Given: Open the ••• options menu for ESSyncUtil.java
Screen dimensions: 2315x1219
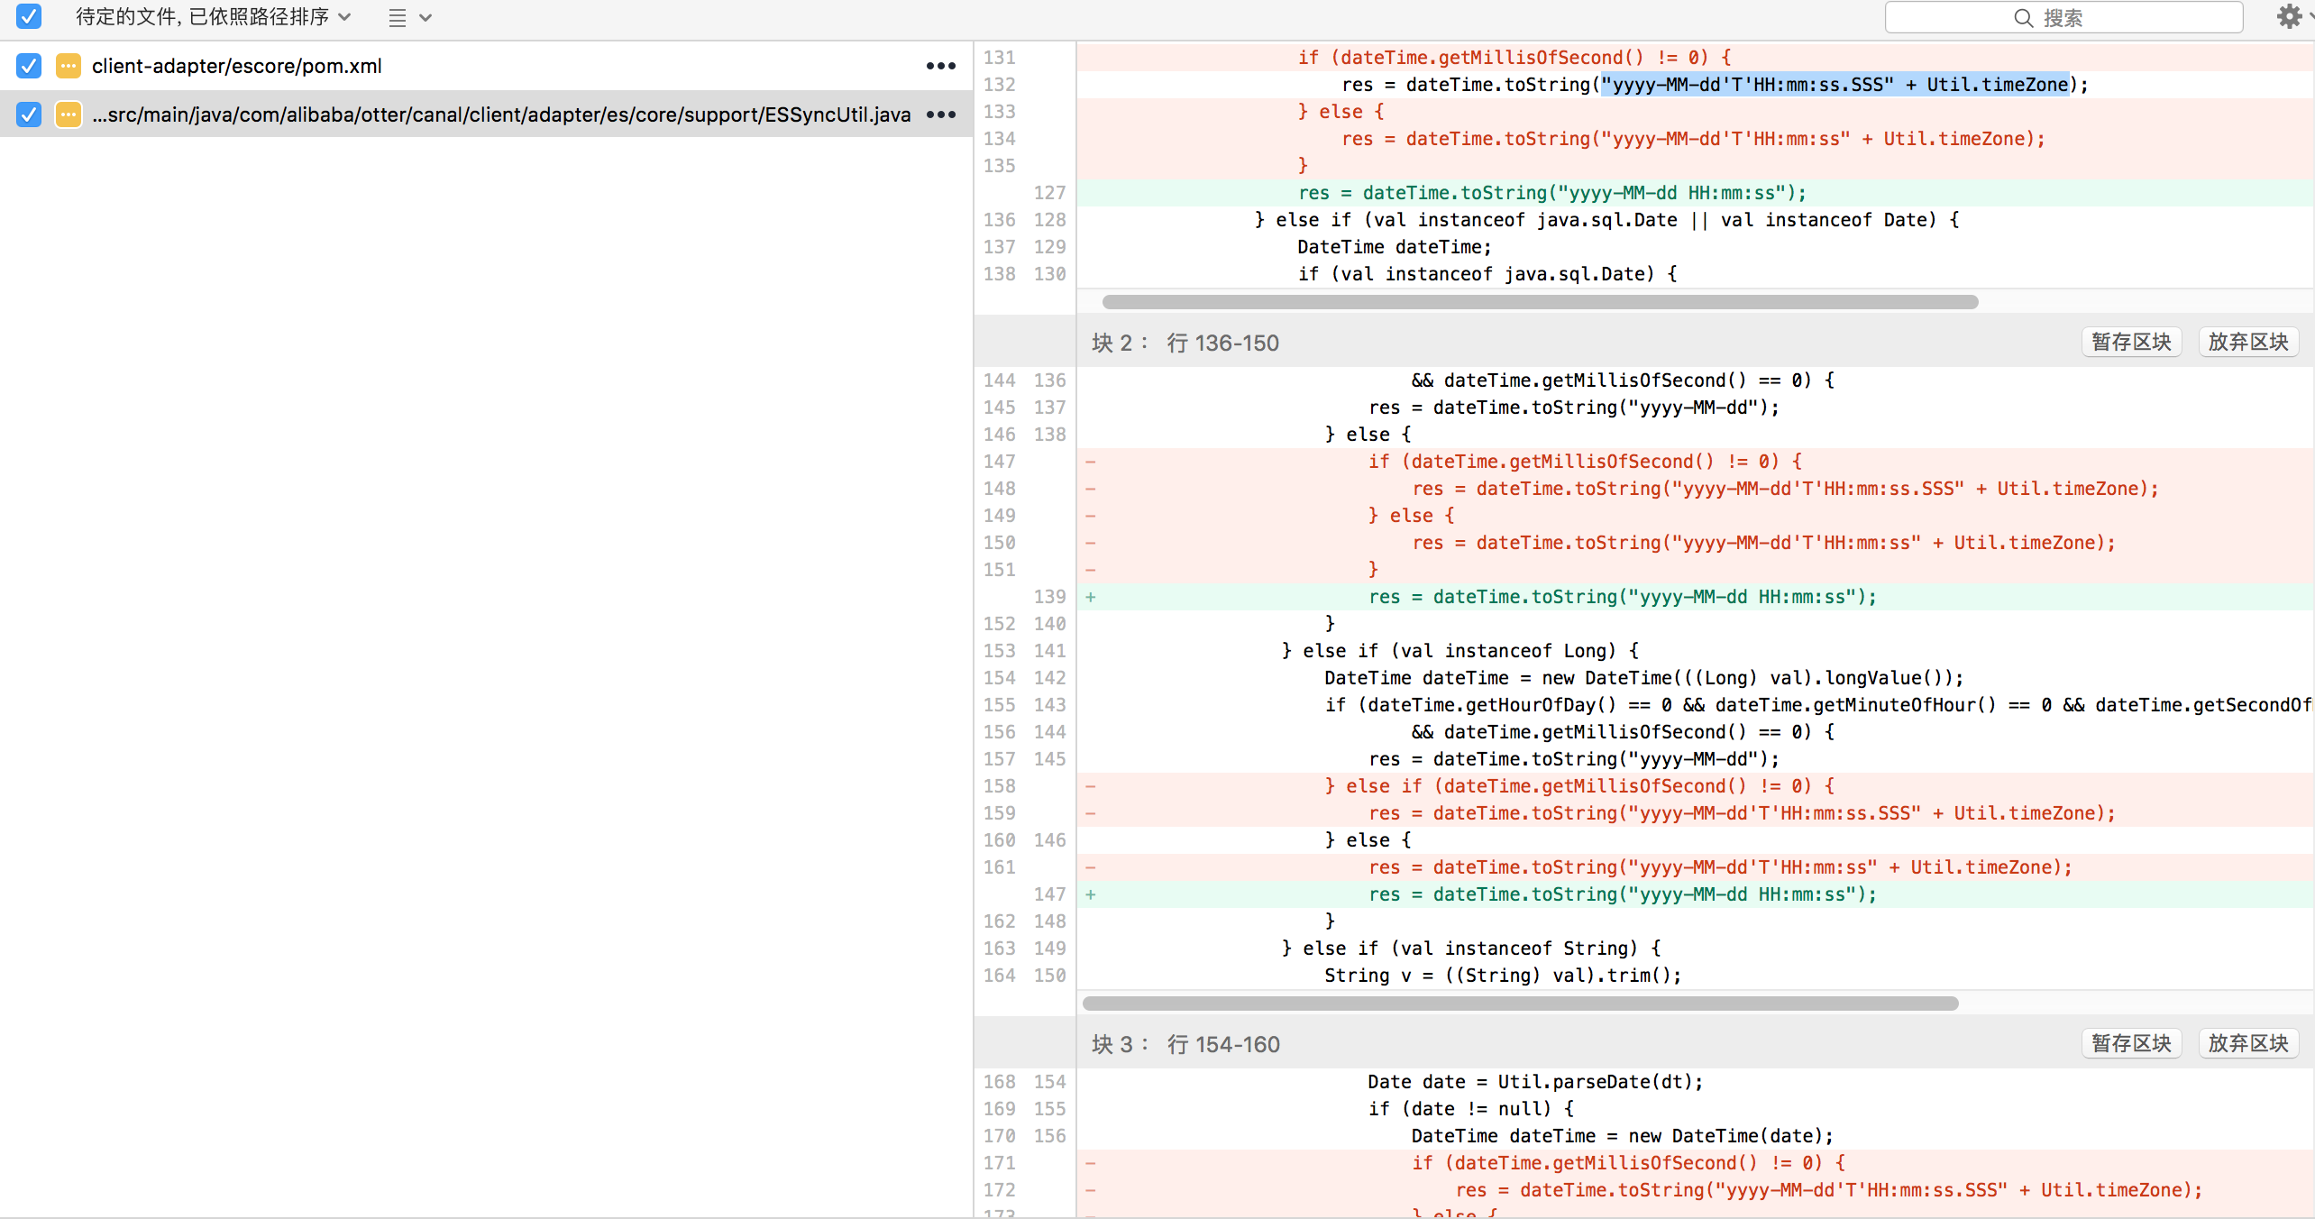Looking at the screenshot, I should 940,115.
